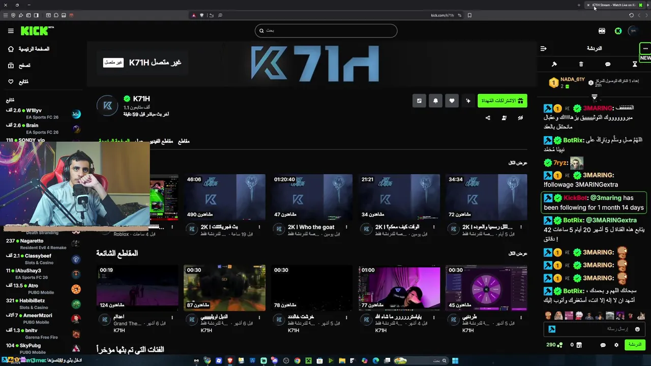
Task: Click عرض الكل for recent videos
Action: click(518, 163)
